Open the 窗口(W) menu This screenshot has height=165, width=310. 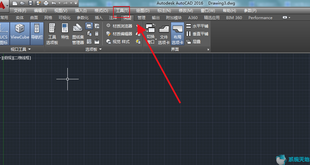(x=208, y=10)
